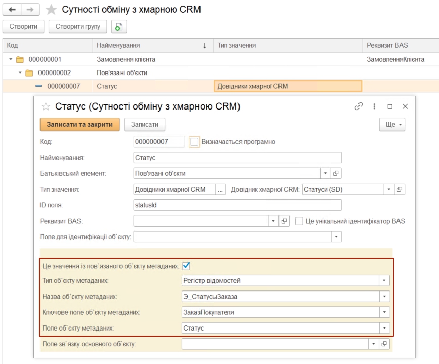
Task: Open the Ще dropdown menu
Action: (x=393, y=124)
